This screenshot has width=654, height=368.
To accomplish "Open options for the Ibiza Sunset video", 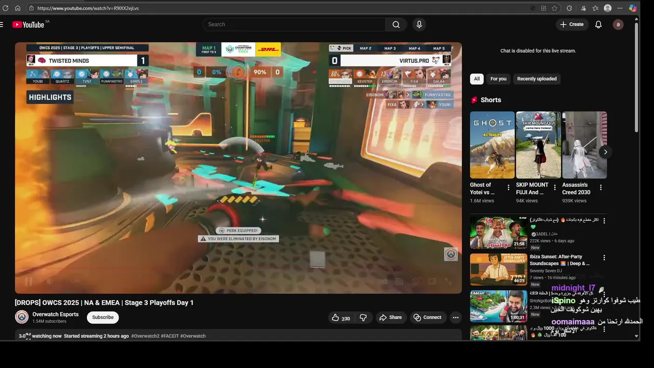I will click(604, 258).
